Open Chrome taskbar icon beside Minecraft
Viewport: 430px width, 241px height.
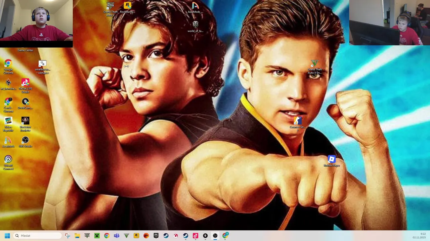(106, 236)
